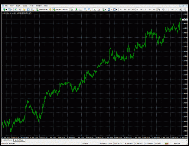Viewport: 189px width, 146px height.
Task: Click the AUDUSD,H1 chart title text
Action: point(7,13)
